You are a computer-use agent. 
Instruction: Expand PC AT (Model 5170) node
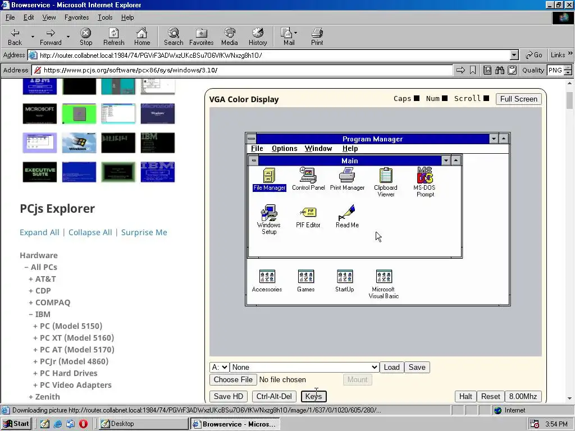(35, 350)
